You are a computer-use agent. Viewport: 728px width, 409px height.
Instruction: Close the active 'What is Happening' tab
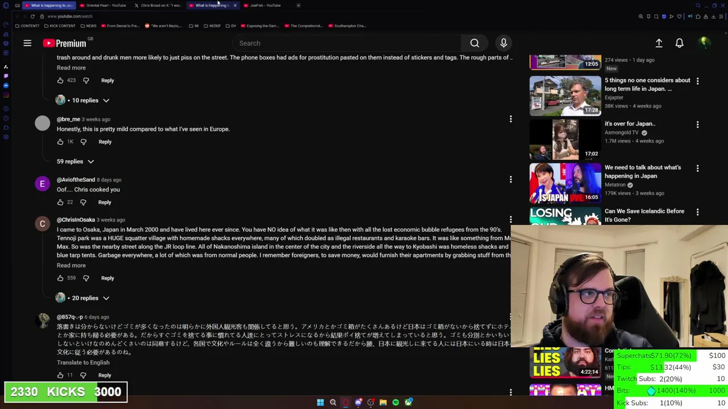pos(235,5)
